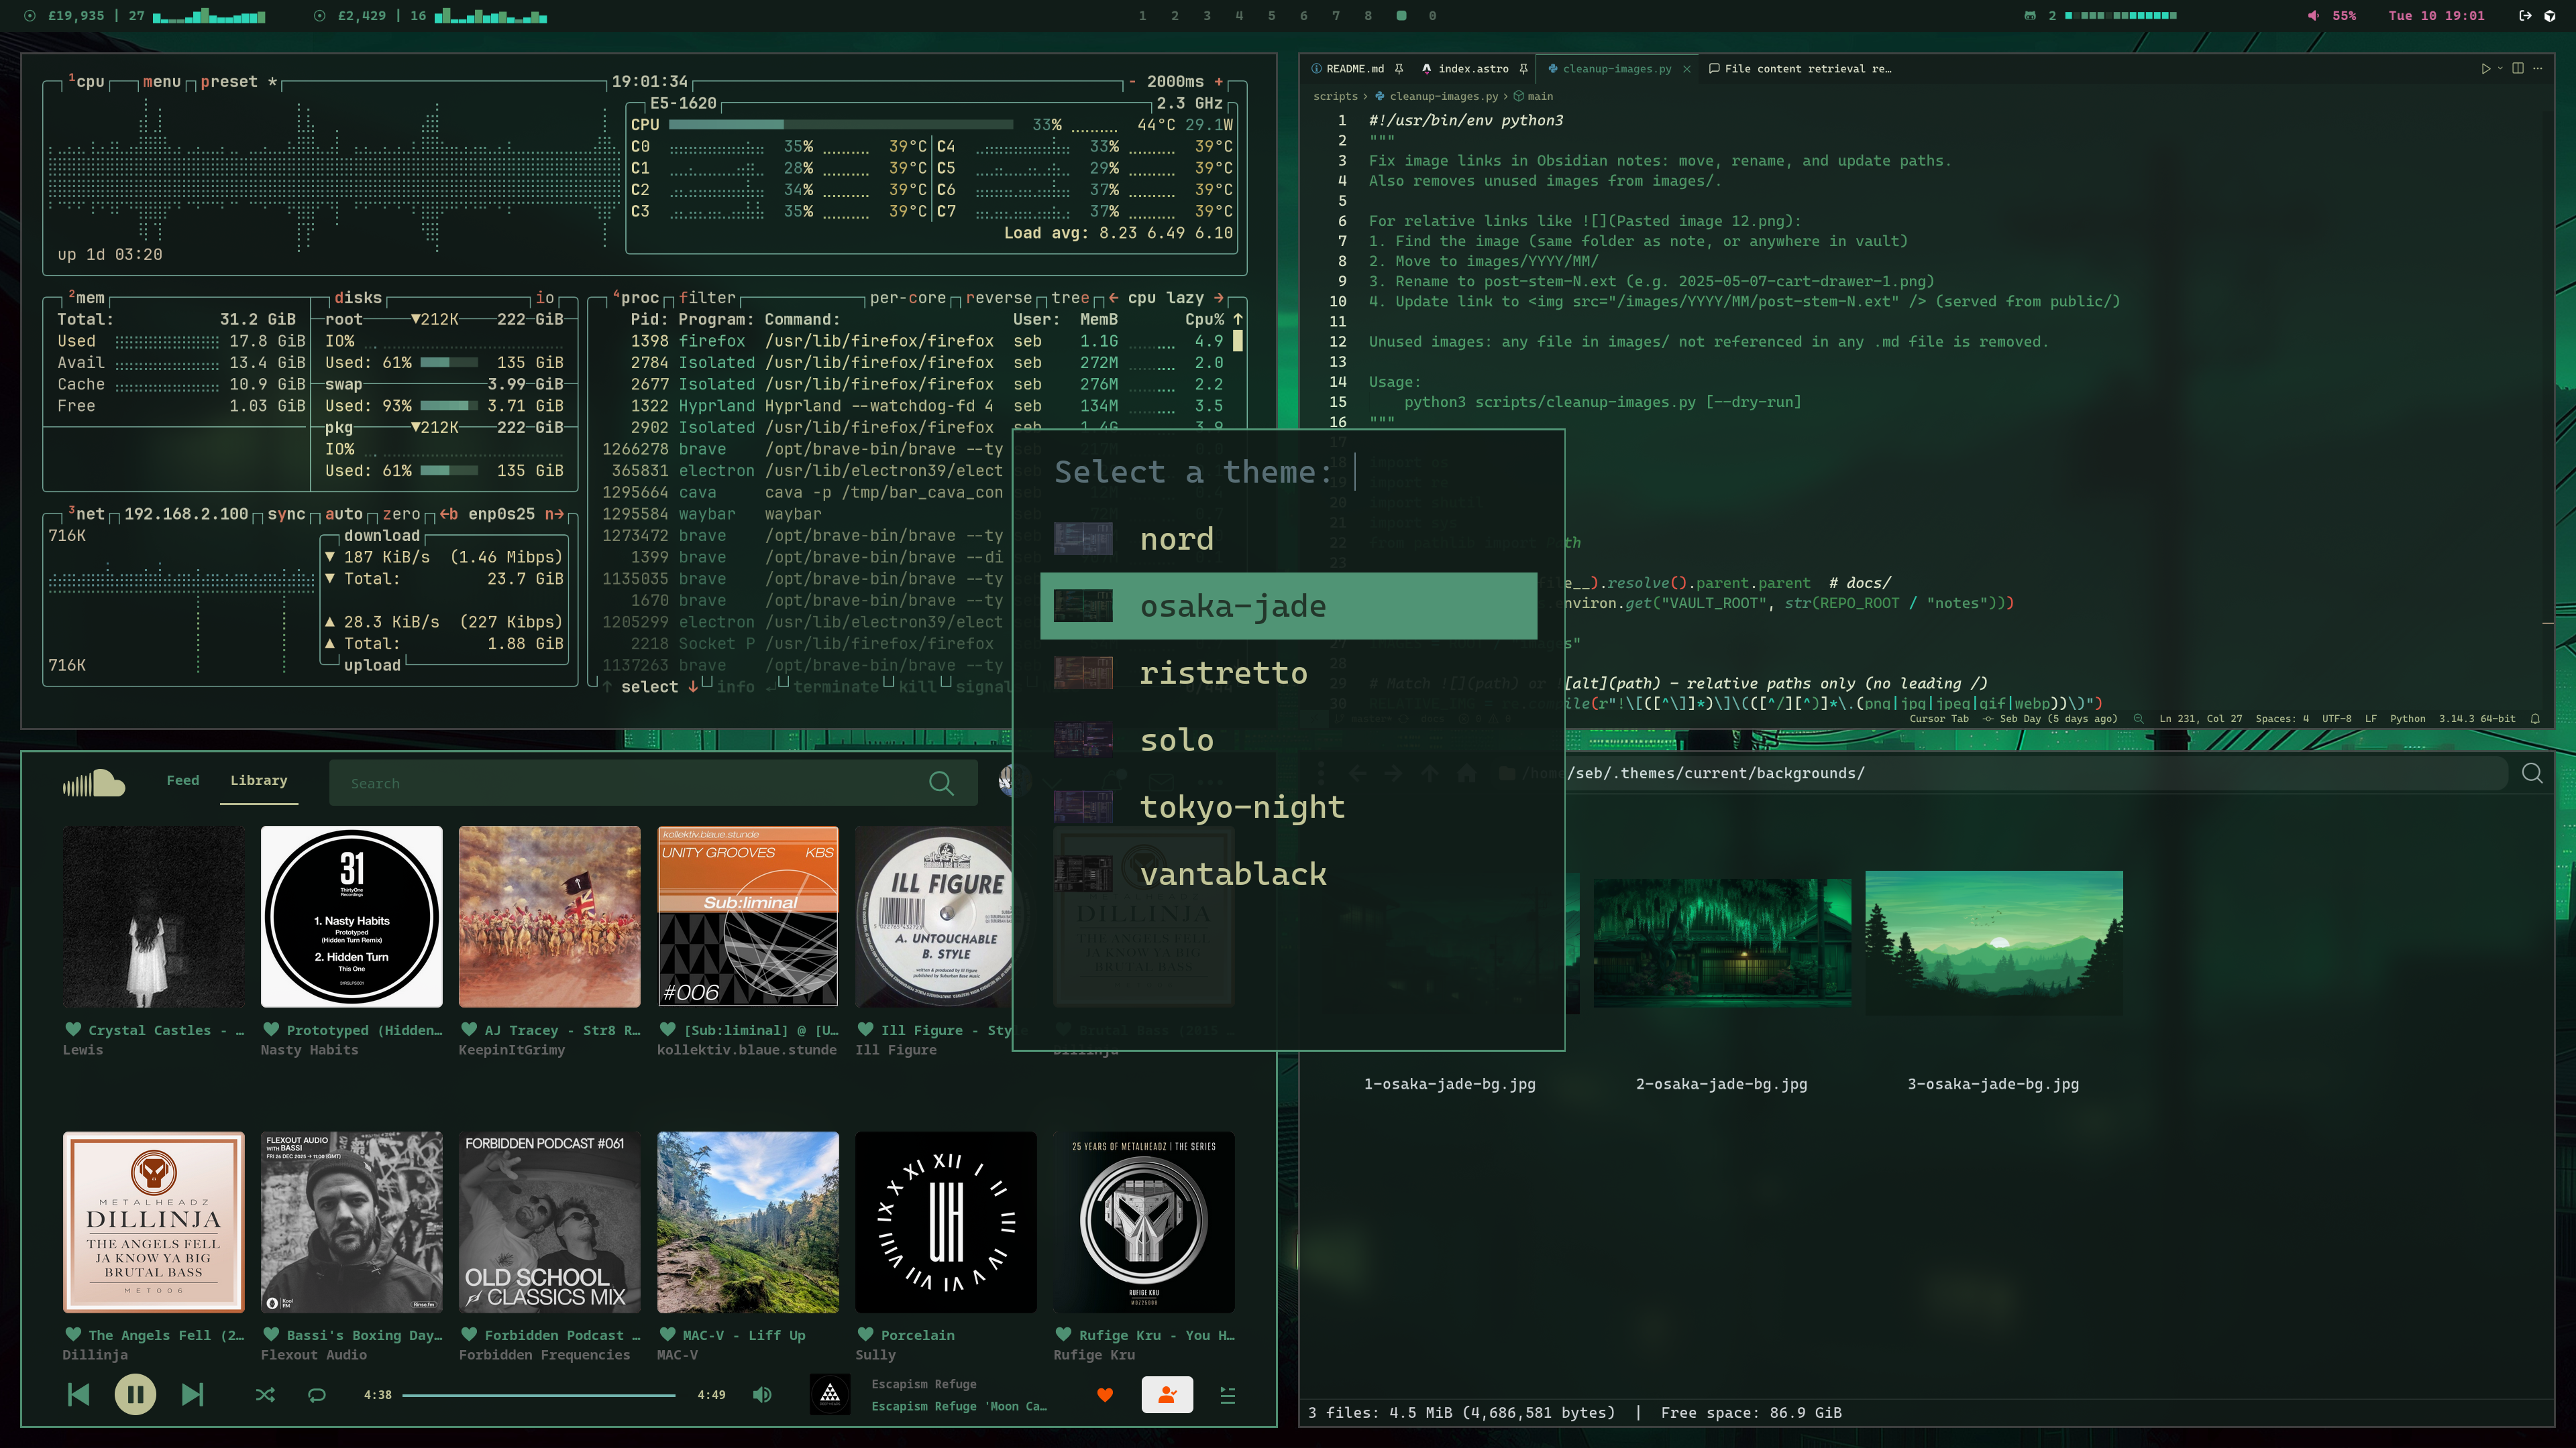
Task: Unlike the current track with orange heart
Action: pyautogui.click(x=1105, y=1395)
